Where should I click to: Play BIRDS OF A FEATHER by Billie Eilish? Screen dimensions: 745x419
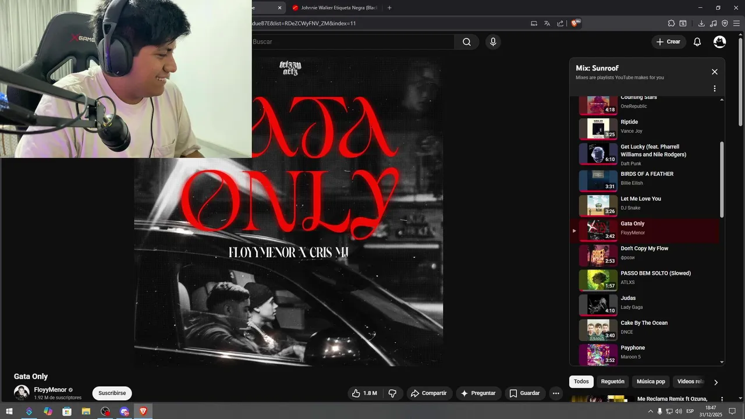(645, 180)
